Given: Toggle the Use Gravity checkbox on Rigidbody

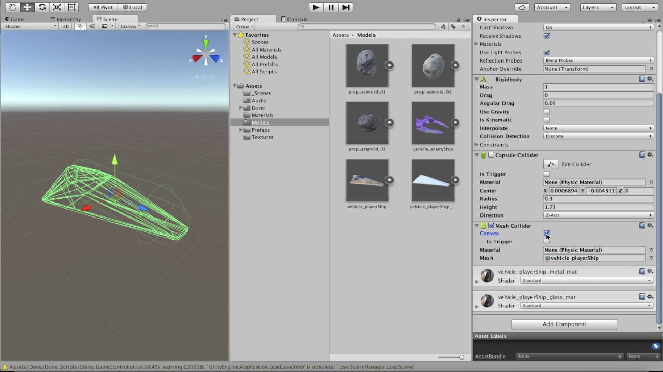Looking at the screenshot, I should click(546, 112).
